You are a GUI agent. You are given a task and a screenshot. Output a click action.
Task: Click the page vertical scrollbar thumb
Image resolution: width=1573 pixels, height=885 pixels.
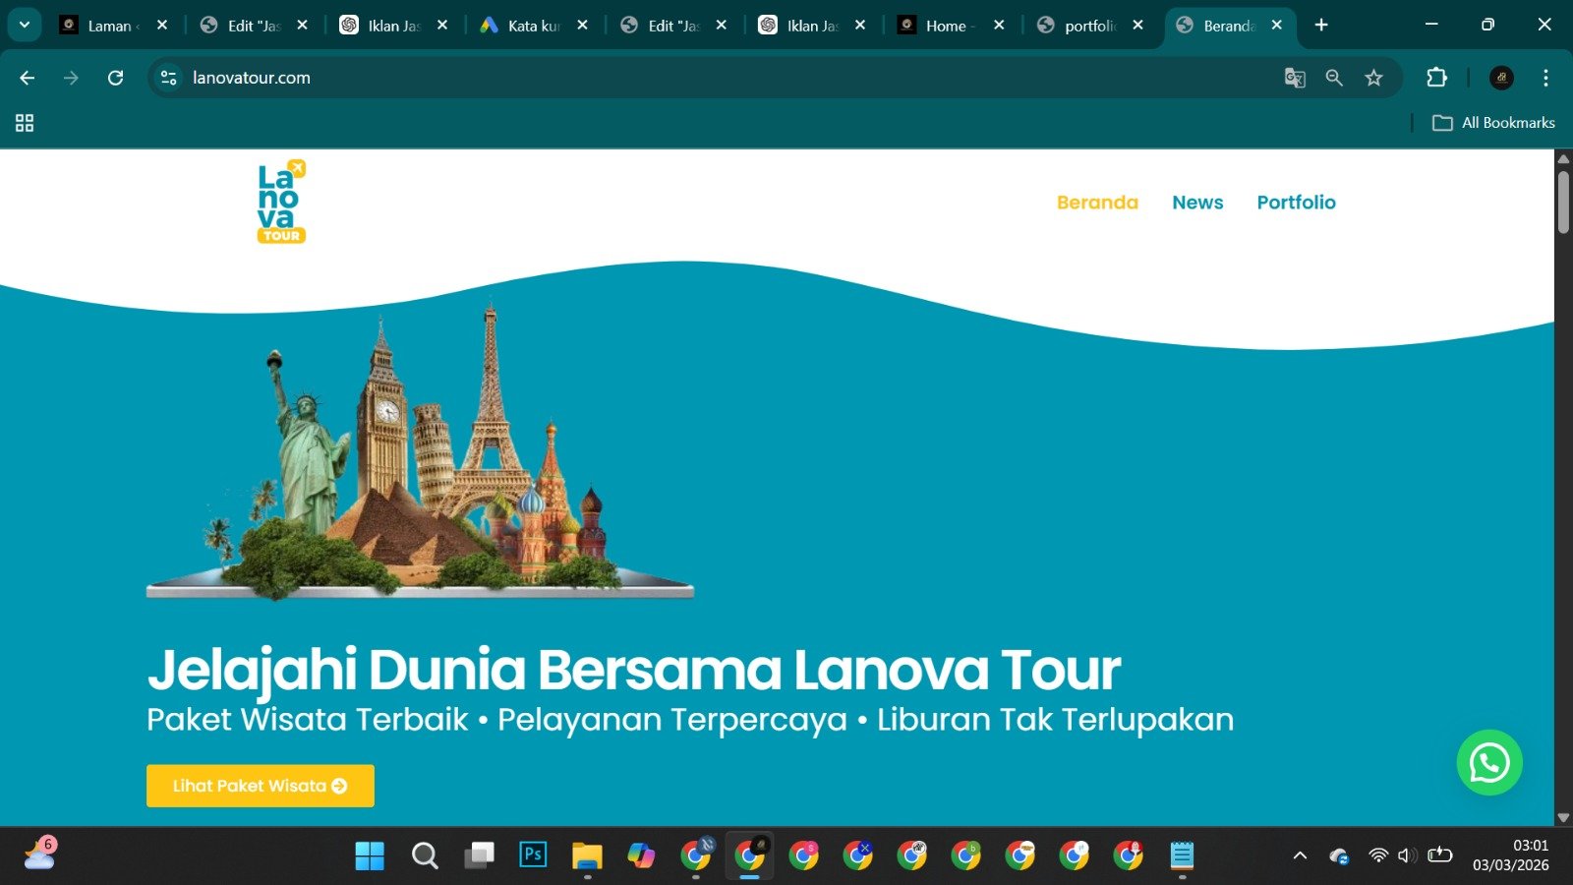tap(1563, 202)
